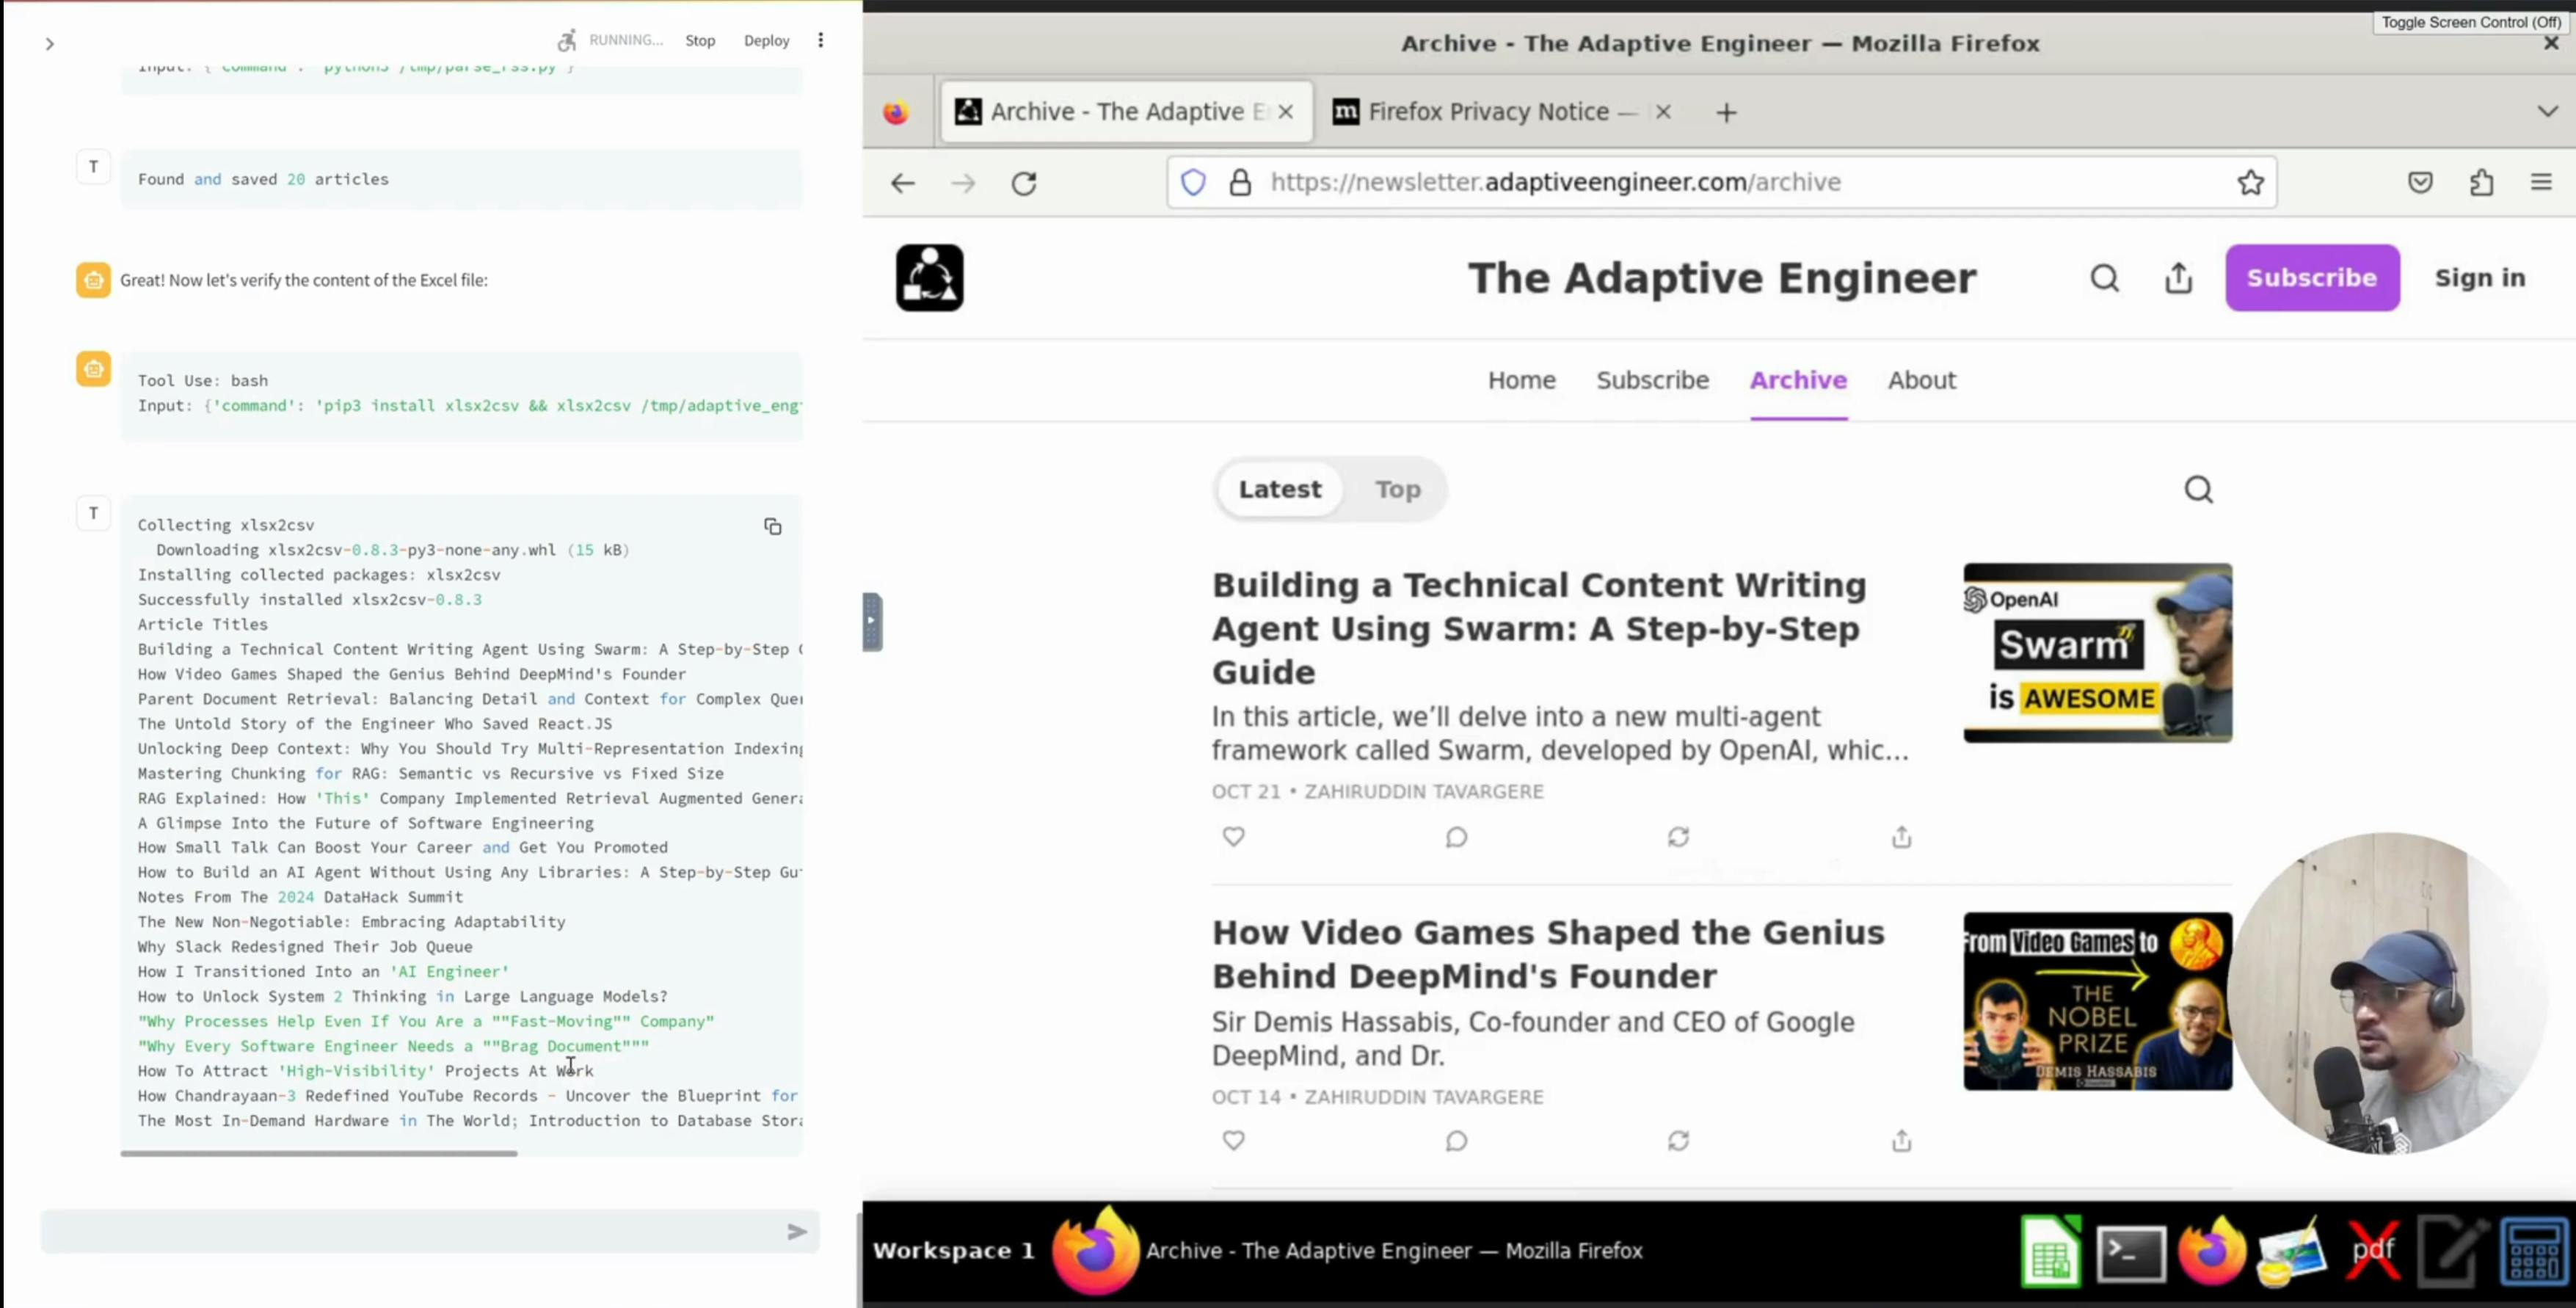Search archive posts magnifier icon
This screenshot has height=1308, width=2576.
[x=2198, y=489]
